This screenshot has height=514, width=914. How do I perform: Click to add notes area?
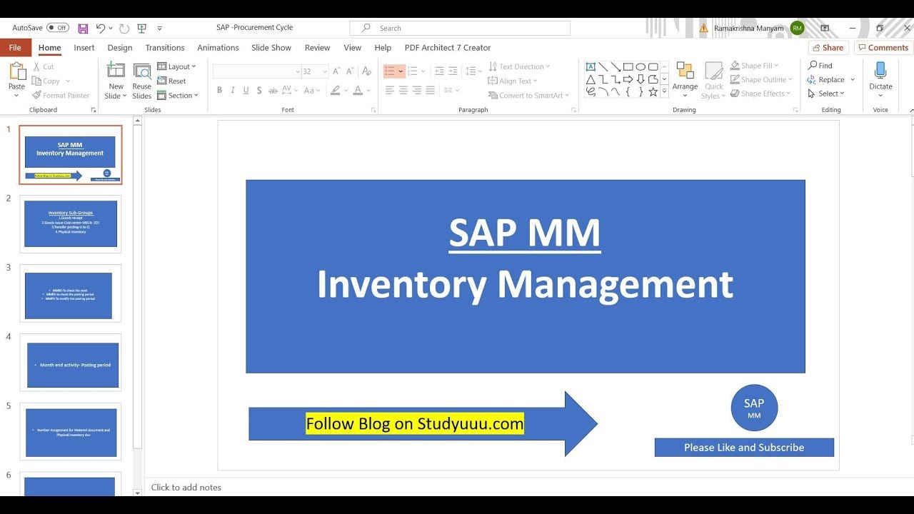(186, 488)
